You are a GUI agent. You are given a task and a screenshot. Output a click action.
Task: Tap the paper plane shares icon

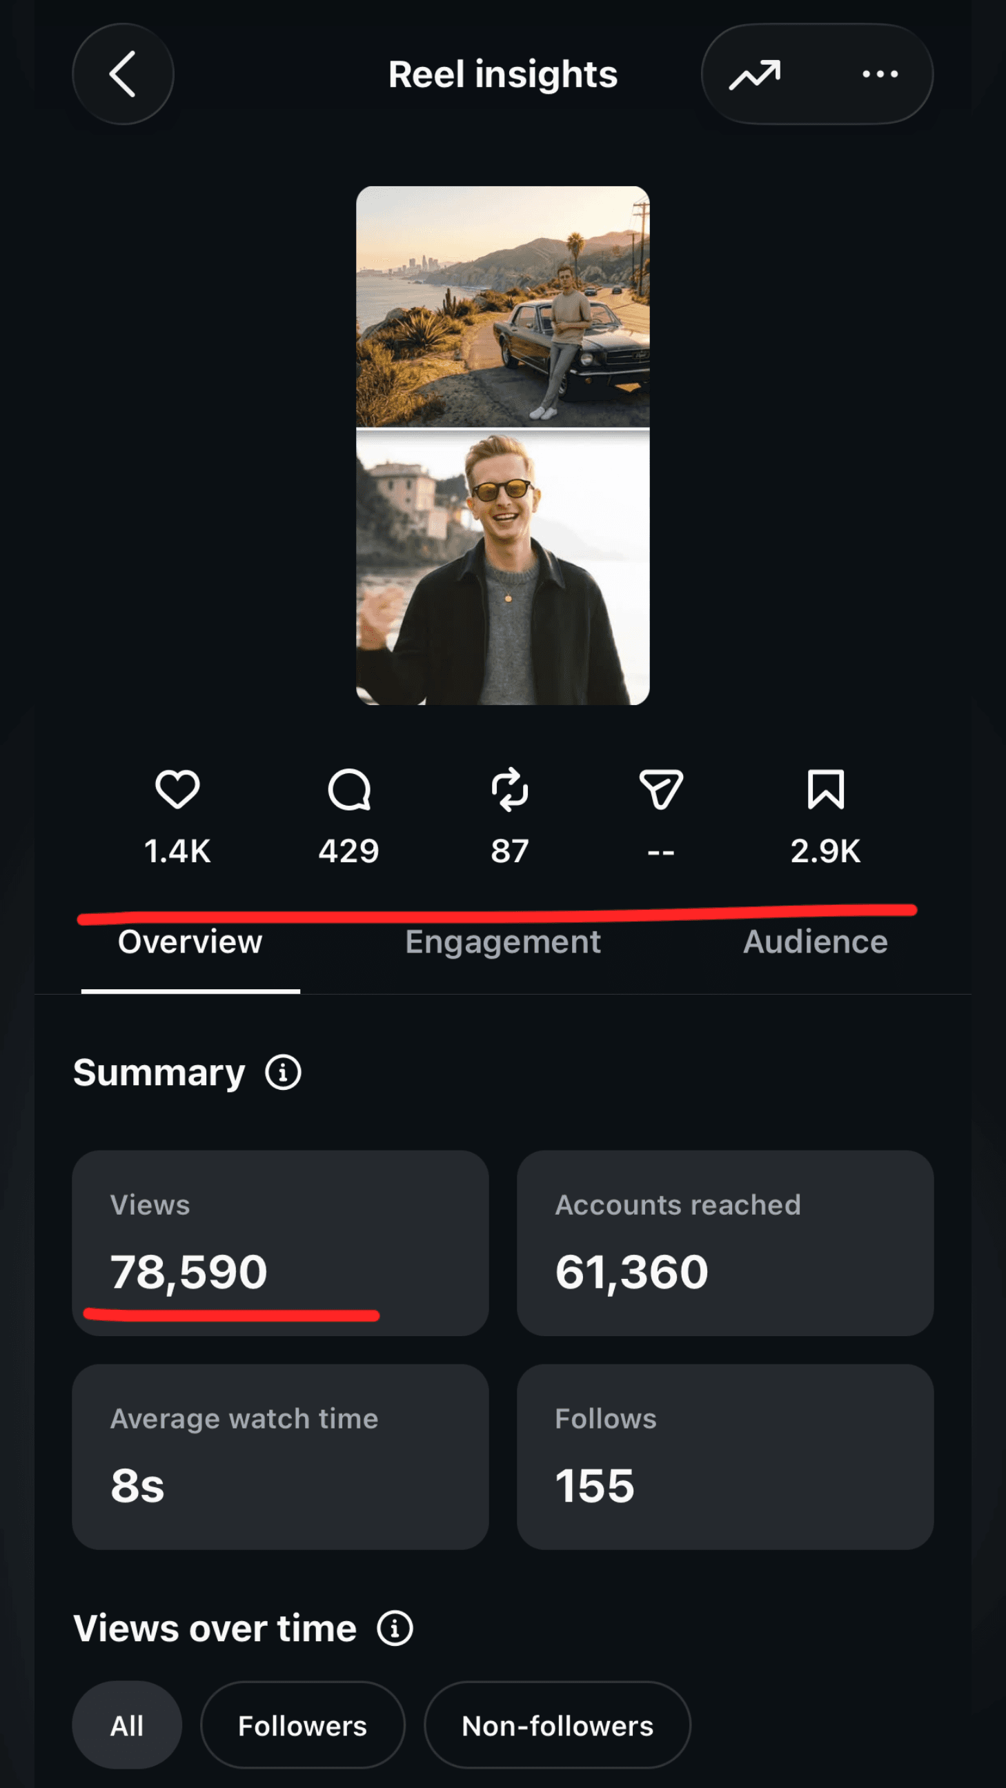coord(661,789)
